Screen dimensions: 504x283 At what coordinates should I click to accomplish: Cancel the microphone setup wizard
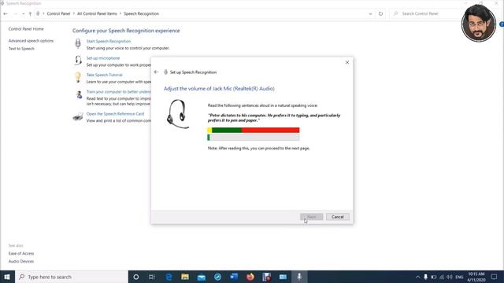click(x=338, y=217)
